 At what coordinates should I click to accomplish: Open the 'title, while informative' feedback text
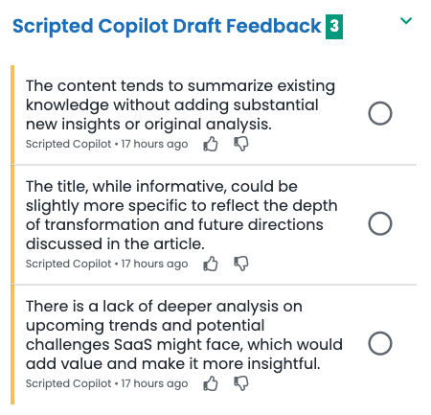click(181, 215)
